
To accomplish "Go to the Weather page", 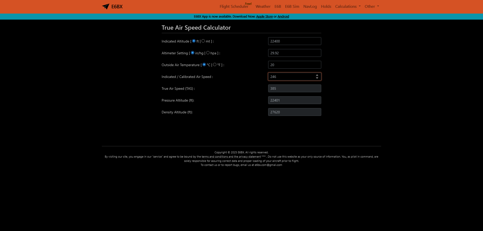I will click(x=263, y=7).
